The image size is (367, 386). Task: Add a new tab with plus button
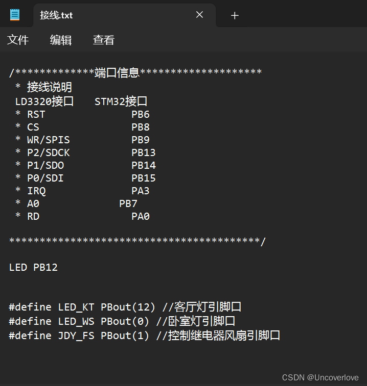click(235, 15)
